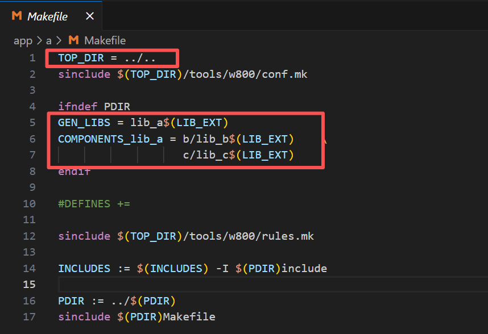The width and height of the screenshot is (488, 334).
Task: Click the chevron after 'app' in the breadcrumb
Action: point(38,40)
